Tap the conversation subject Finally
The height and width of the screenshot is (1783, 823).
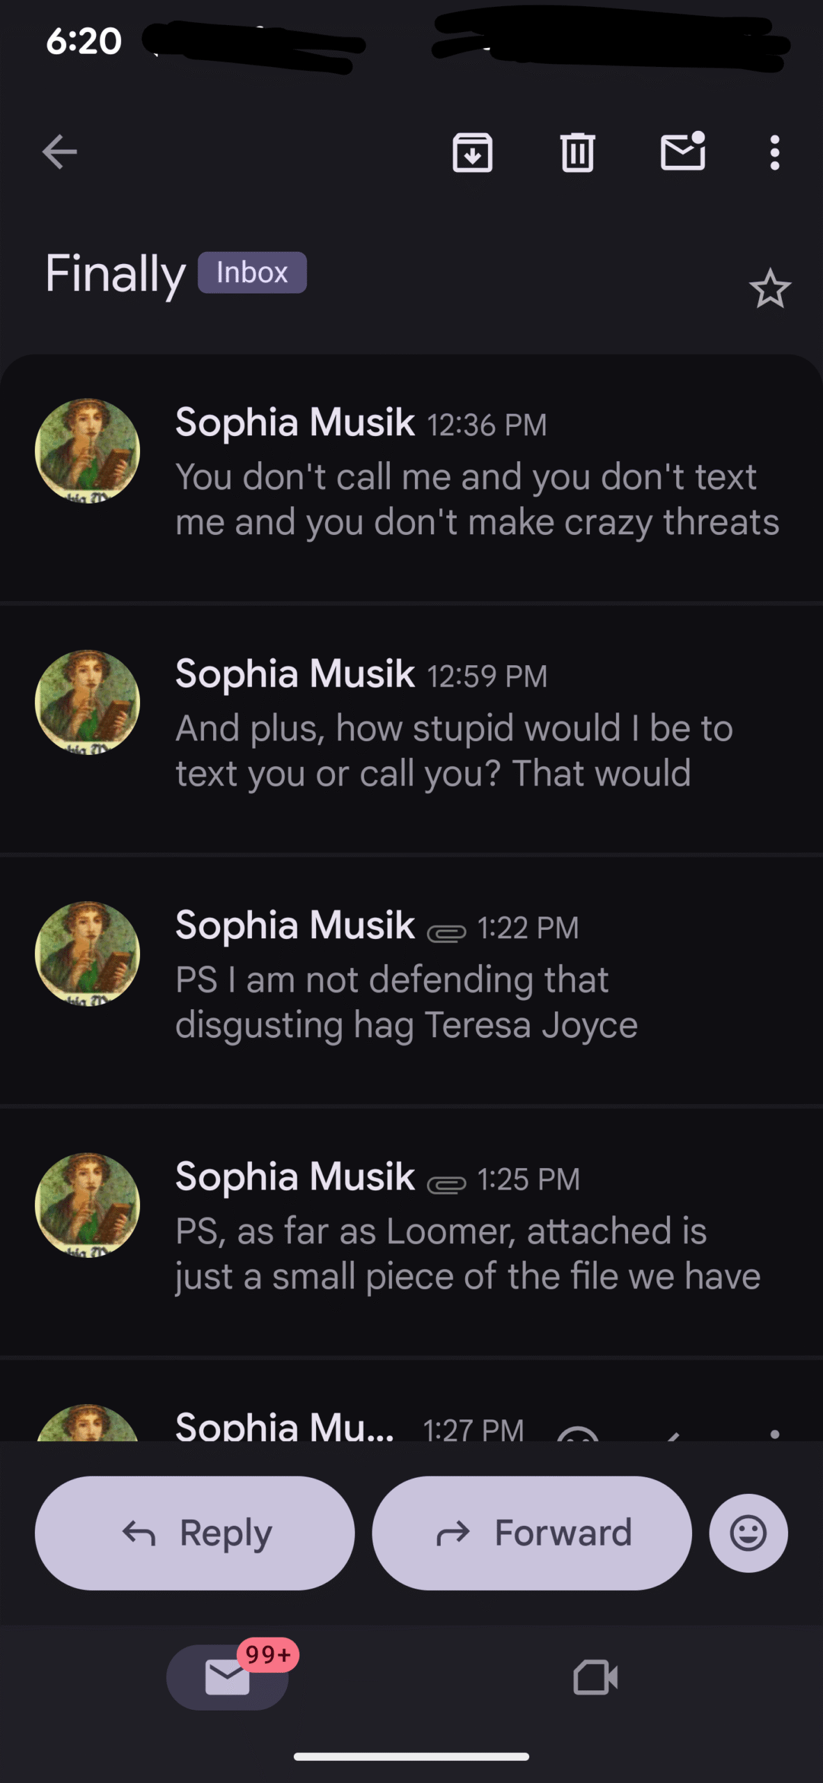(116, 274)
